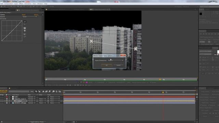This screenshot has width=219, height=123.
Task: Open the Mode dropdown for Null 1
Action: tap(31, 97)
